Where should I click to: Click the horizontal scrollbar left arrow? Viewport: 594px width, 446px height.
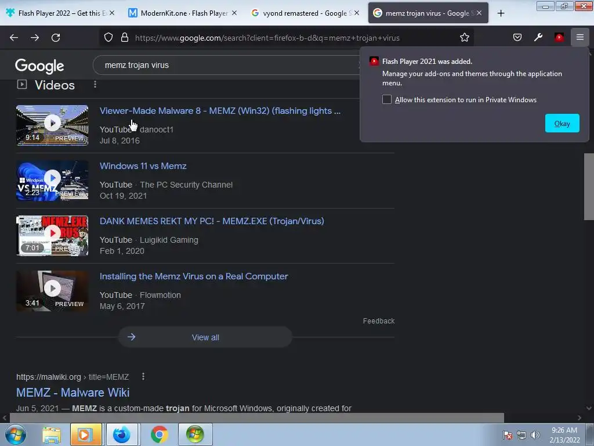(5, 418)
